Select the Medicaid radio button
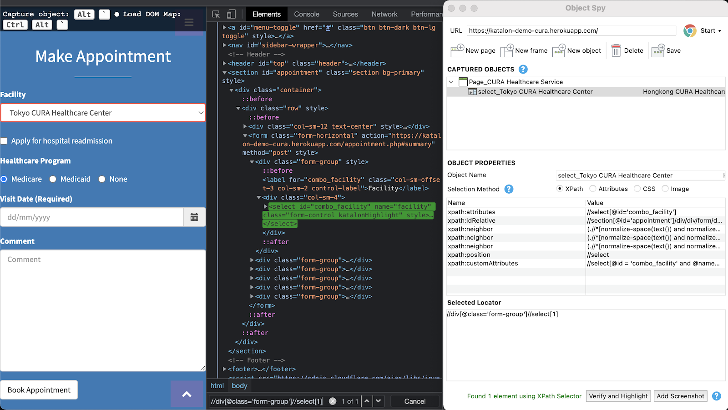Screen dimensions: 728x410 53,179
